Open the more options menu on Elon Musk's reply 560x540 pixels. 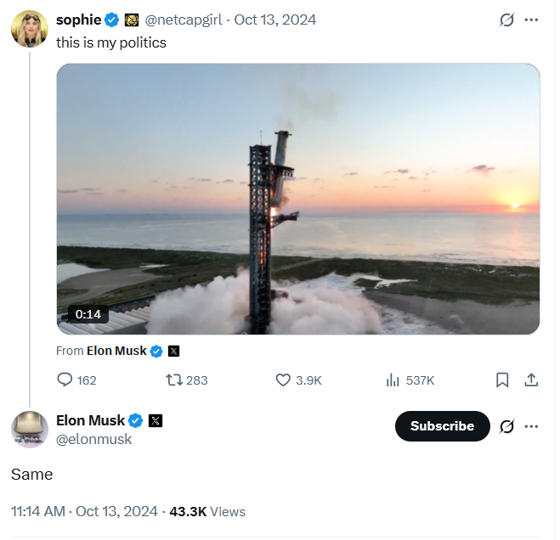point(532,426)
